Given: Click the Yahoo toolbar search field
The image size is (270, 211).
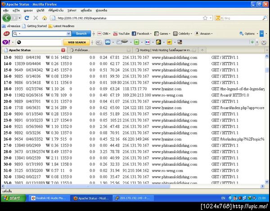Looking at the screenshot, I should (39, 42).
